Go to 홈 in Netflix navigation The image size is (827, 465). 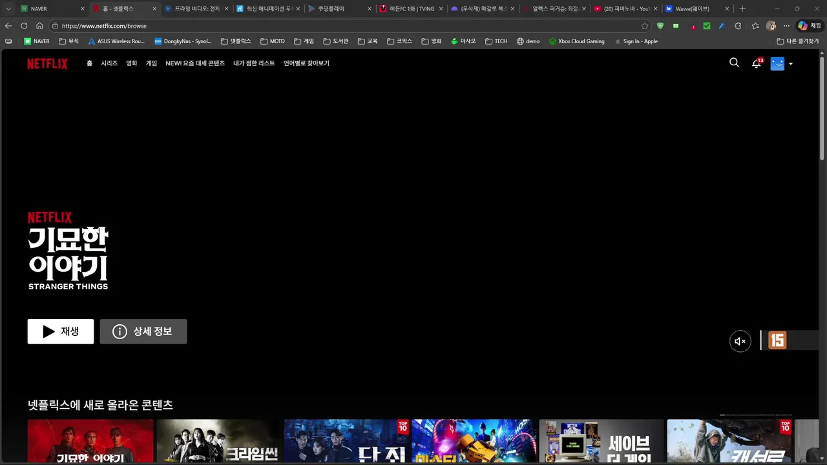click(89, 63)
